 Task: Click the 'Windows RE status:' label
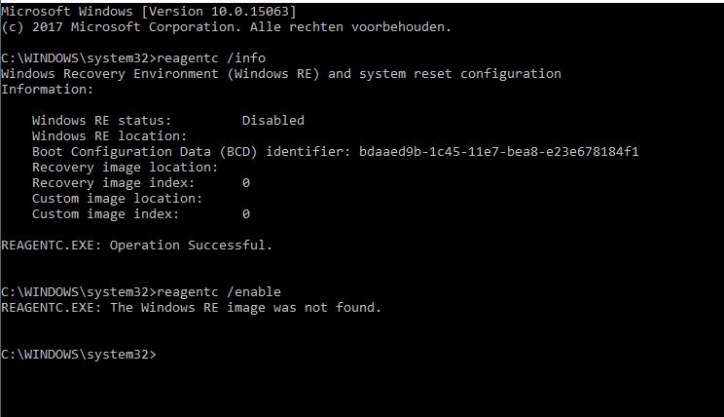tap(101, 120)
